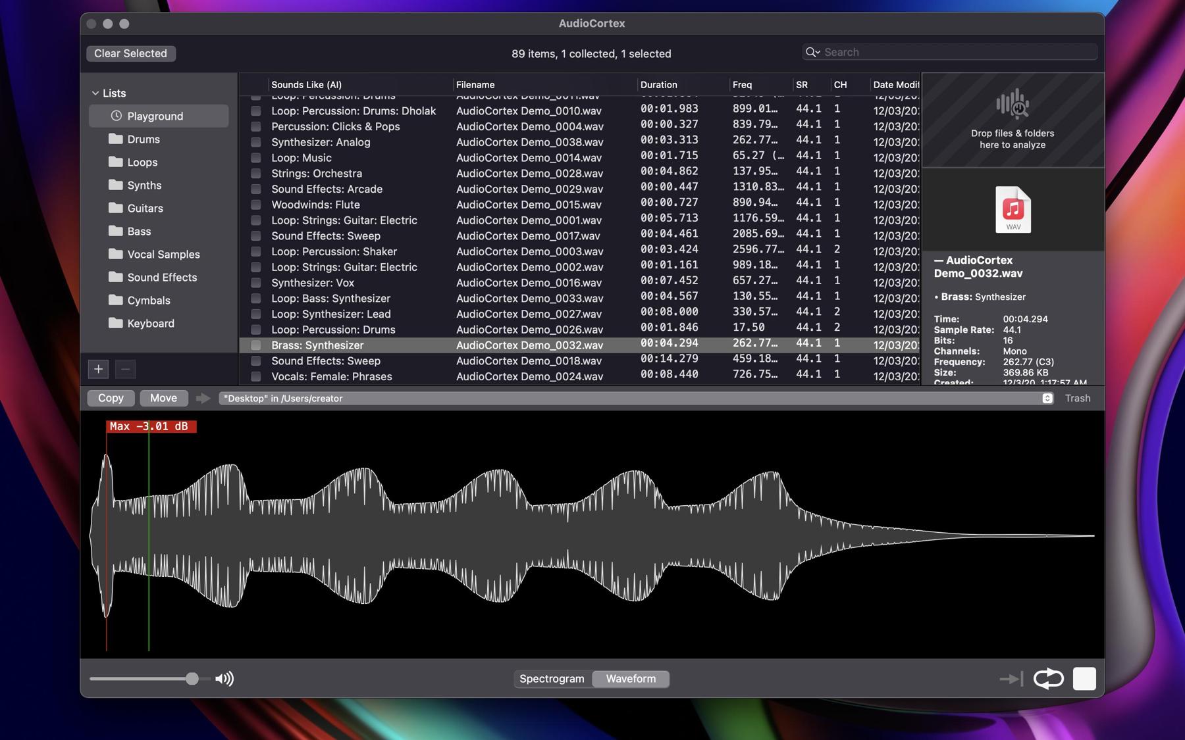1185x740 pixels.
Task: Click the minus icon to remove list
Action: tap(125, 369)
